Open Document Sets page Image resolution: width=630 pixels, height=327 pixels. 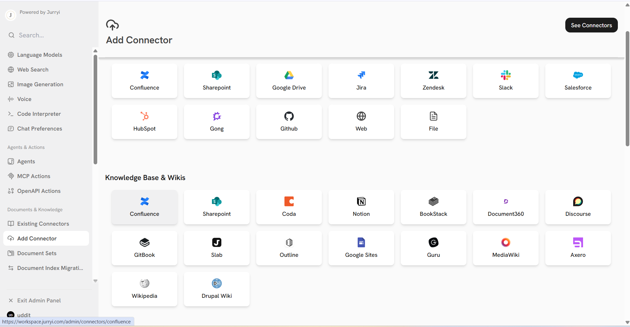(46, 253)
